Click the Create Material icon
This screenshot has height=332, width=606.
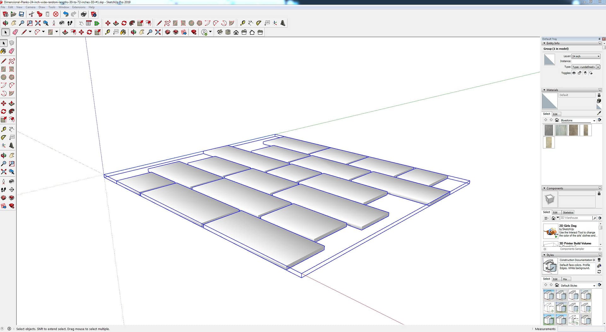tap(599, 101)
